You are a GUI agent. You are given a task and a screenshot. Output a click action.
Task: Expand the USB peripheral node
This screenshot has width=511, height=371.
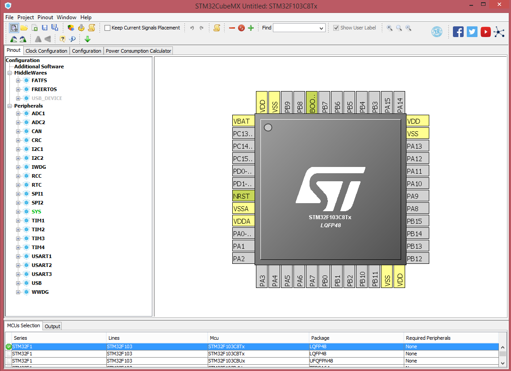(18, 283)
